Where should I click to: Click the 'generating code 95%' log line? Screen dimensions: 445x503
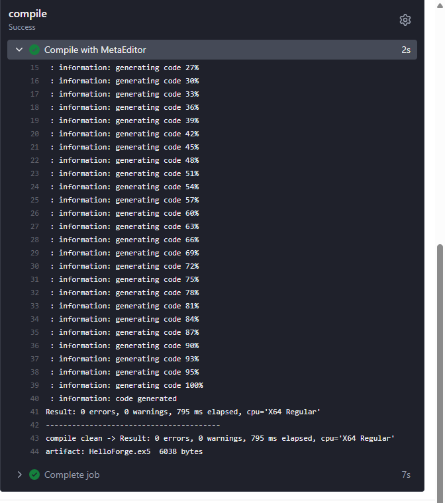(124, 372)
